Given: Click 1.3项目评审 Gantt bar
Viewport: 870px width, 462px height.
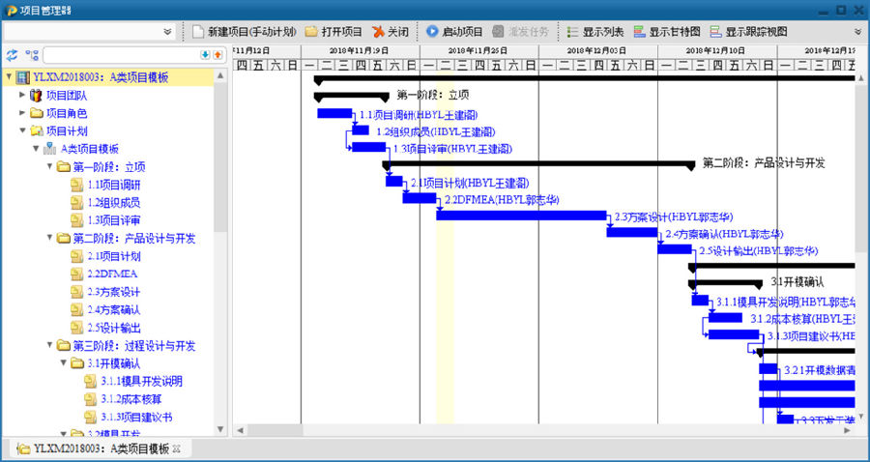Looking at the screenshot, I should (x=369, y=147).
